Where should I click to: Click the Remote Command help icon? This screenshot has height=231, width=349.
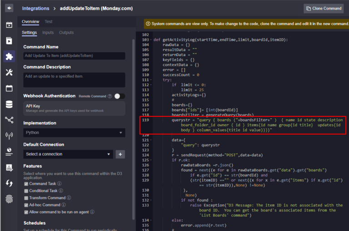pyautogui.click(x=110, y=96)
